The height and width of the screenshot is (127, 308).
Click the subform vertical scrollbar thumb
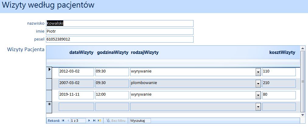pyautogui.click(x=303, y=81)
